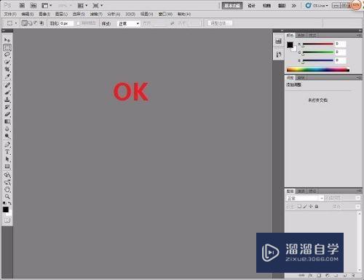Open the layer blend mode dropdown

(x=305, y=199)
